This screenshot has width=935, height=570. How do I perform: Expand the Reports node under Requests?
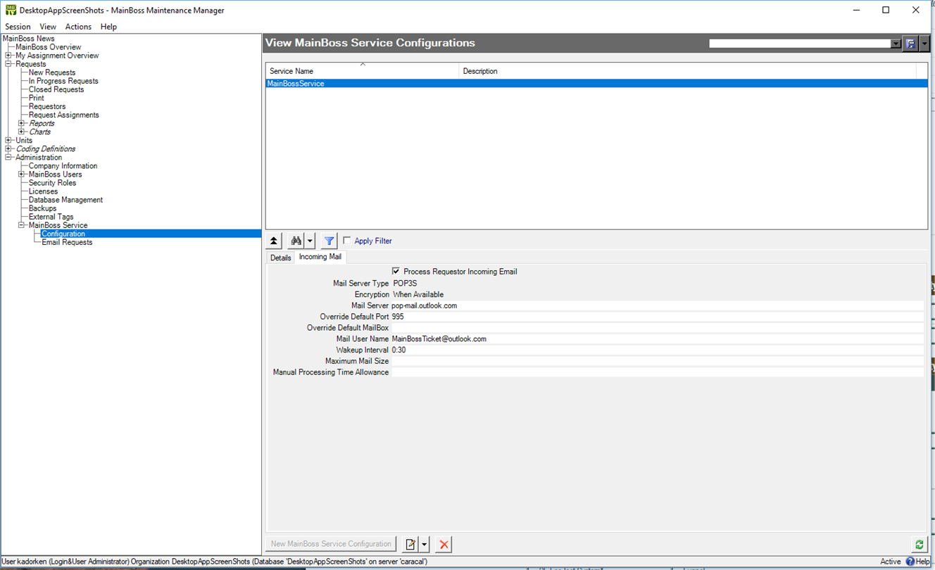coord(22,123)
